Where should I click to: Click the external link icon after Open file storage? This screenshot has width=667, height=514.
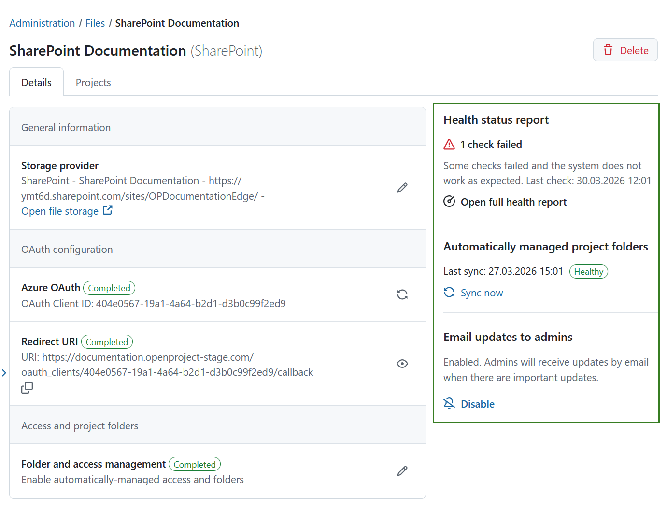pos(107,210)
